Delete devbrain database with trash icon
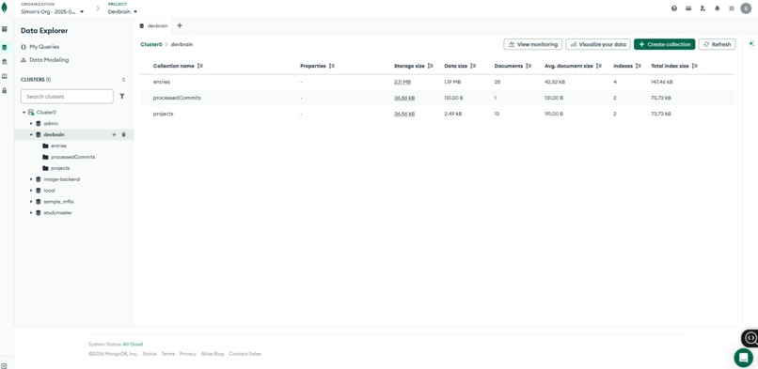The width and height of the screenshot is (758, 369). 123,134
